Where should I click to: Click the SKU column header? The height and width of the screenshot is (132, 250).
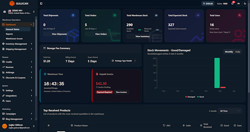pos(167,125)
